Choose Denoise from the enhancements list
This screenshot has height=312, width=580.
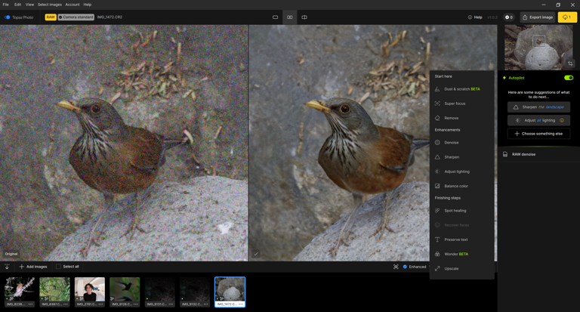451,142
